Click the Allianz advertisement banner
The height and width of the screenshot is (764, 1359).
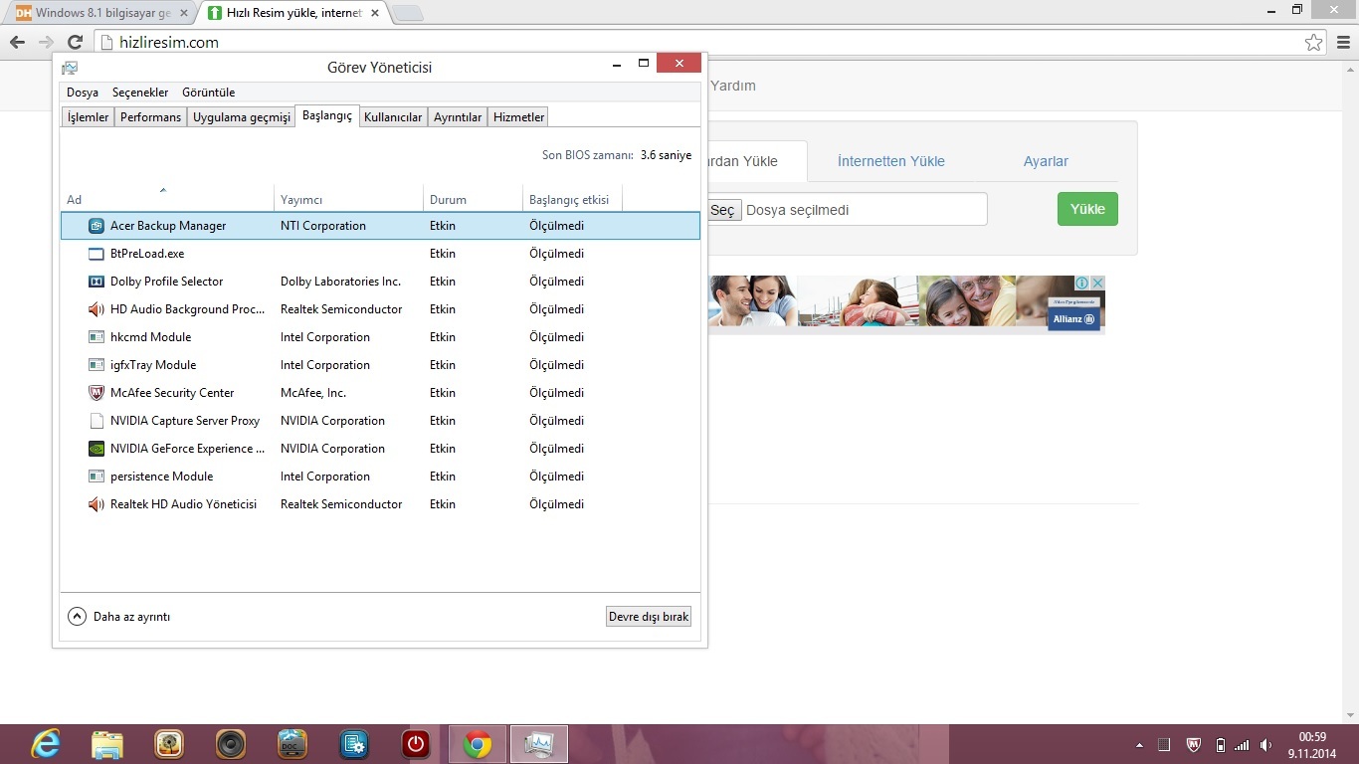point(906,303)
